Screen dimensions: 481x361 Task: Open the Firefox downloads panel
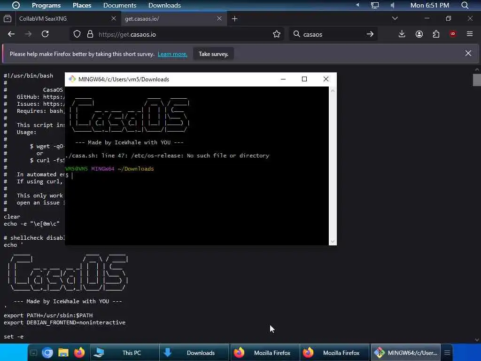[402, 34]
